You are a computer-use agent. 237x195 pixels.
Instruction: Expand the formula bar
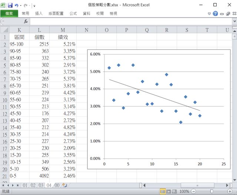234,22
